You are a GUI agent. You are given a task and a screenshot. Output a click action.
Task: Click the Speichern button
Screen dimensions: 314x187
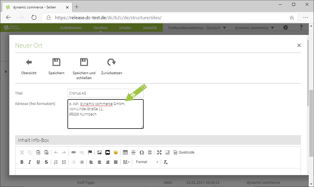coord(56,67)
